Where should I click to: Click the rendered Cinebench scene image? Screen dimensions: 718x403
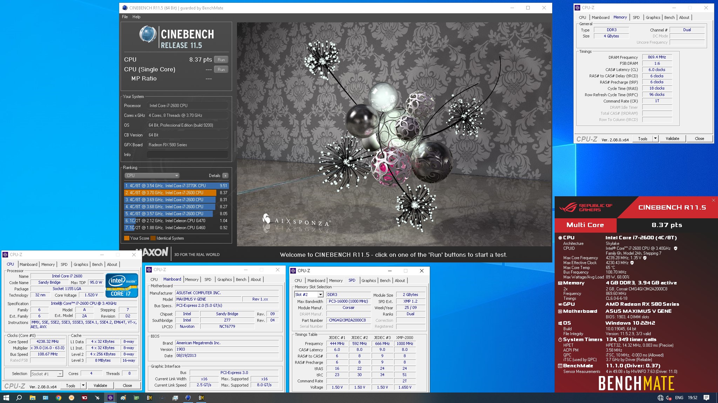tap(394, 134)
